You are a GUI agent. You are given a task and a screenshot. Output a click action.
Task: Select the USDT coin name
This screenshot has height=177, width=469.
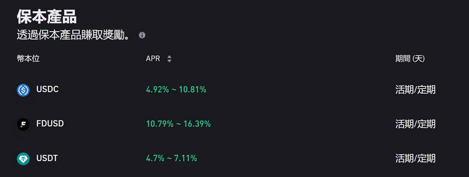pyautogui.click(x=47, y=158)
